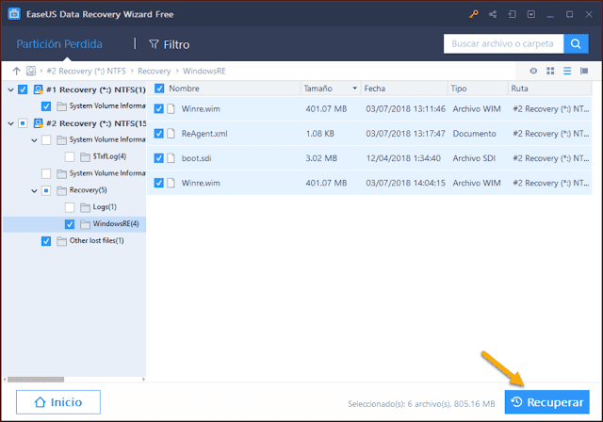Toggle #1 Recovery partition checkbox

coord(23,89)
